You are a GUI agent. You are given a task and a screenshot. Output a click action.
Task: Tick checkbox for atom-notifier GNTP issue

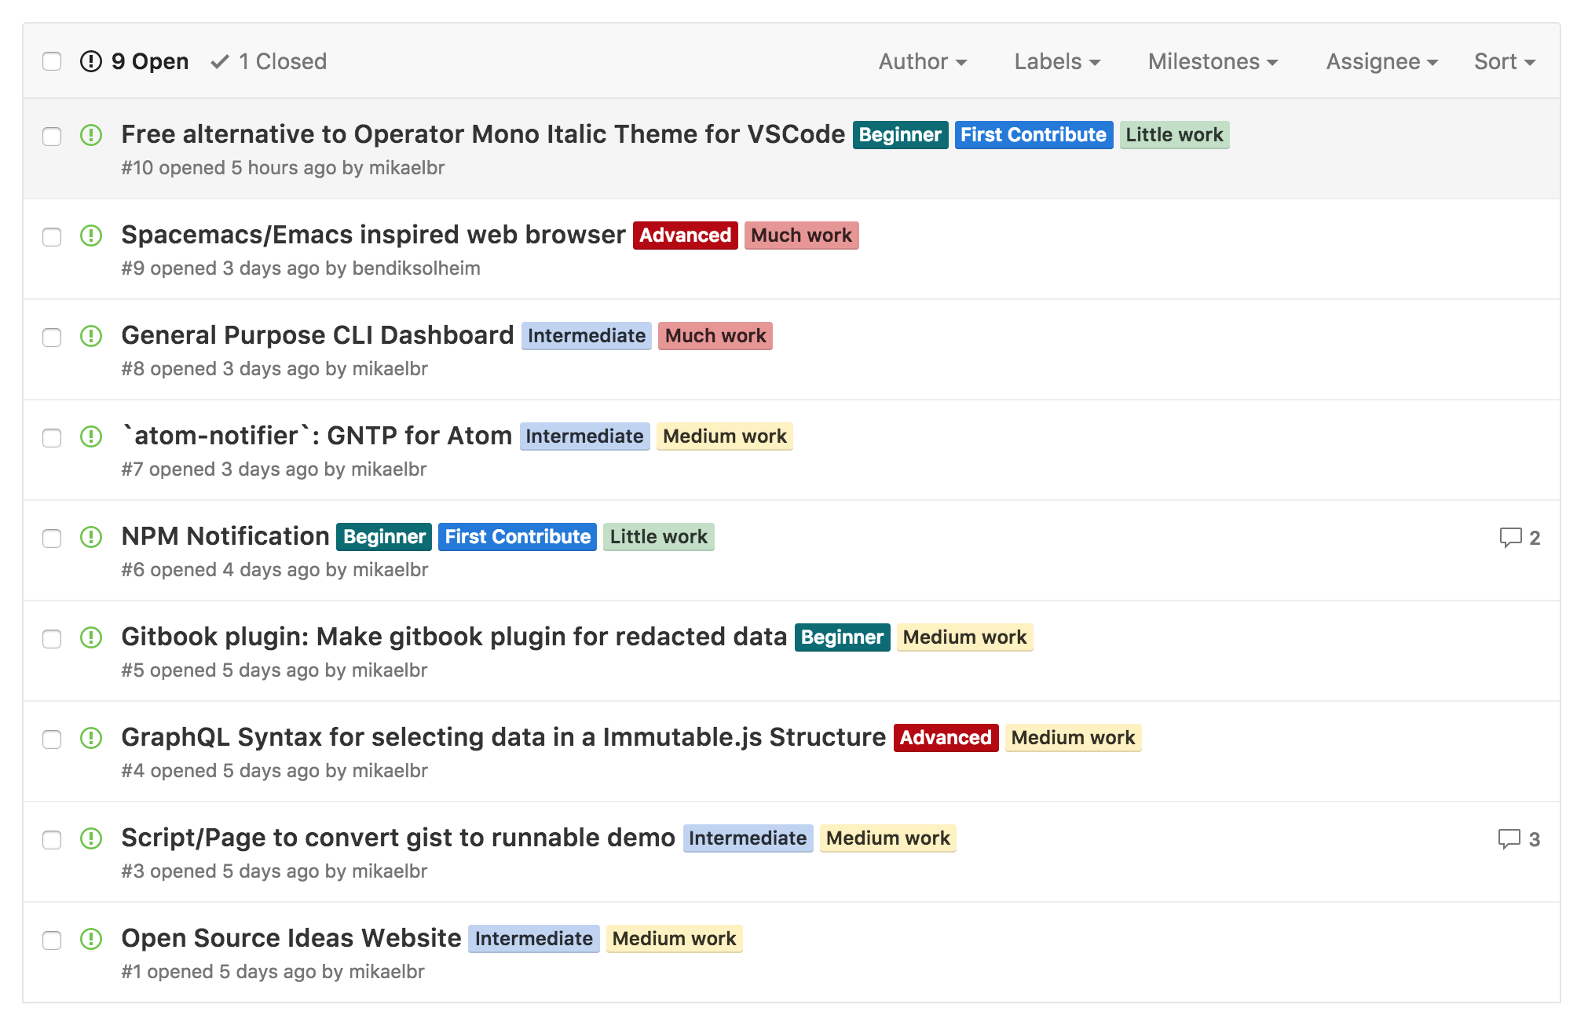pos(52,438)
